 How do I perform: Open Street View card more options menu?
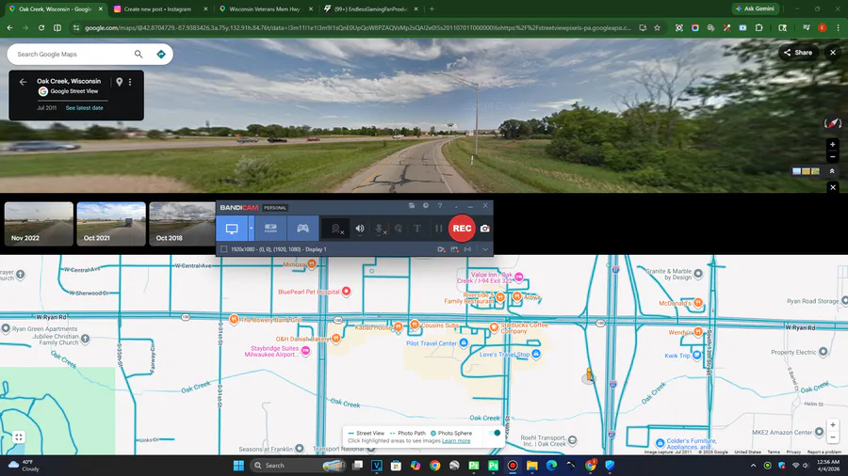click(130, 82)
